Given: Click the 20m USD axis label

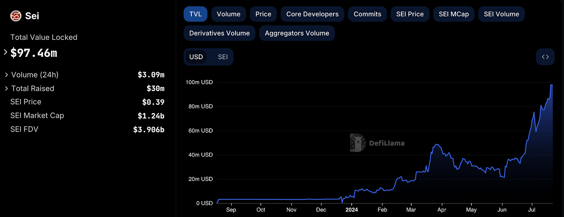Looking at the screenshot, I should pyautogui.click(x=201, y=179).
